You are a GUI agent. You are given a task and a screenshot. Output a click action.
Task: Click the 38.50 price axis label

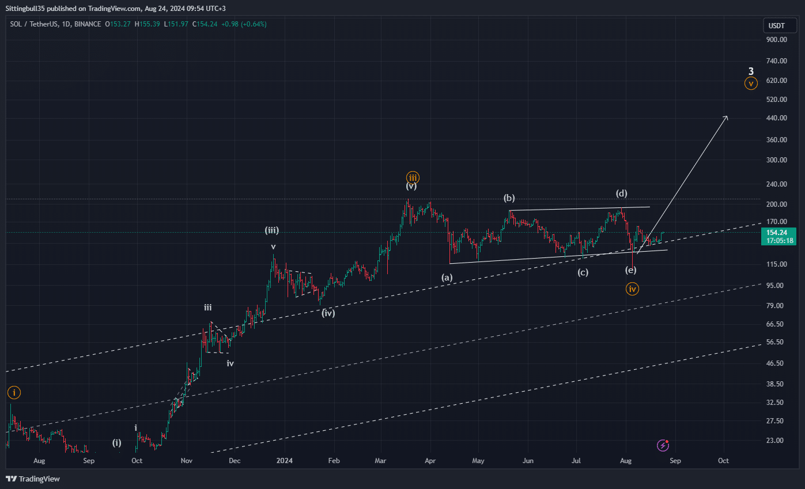tap(776, 384)
